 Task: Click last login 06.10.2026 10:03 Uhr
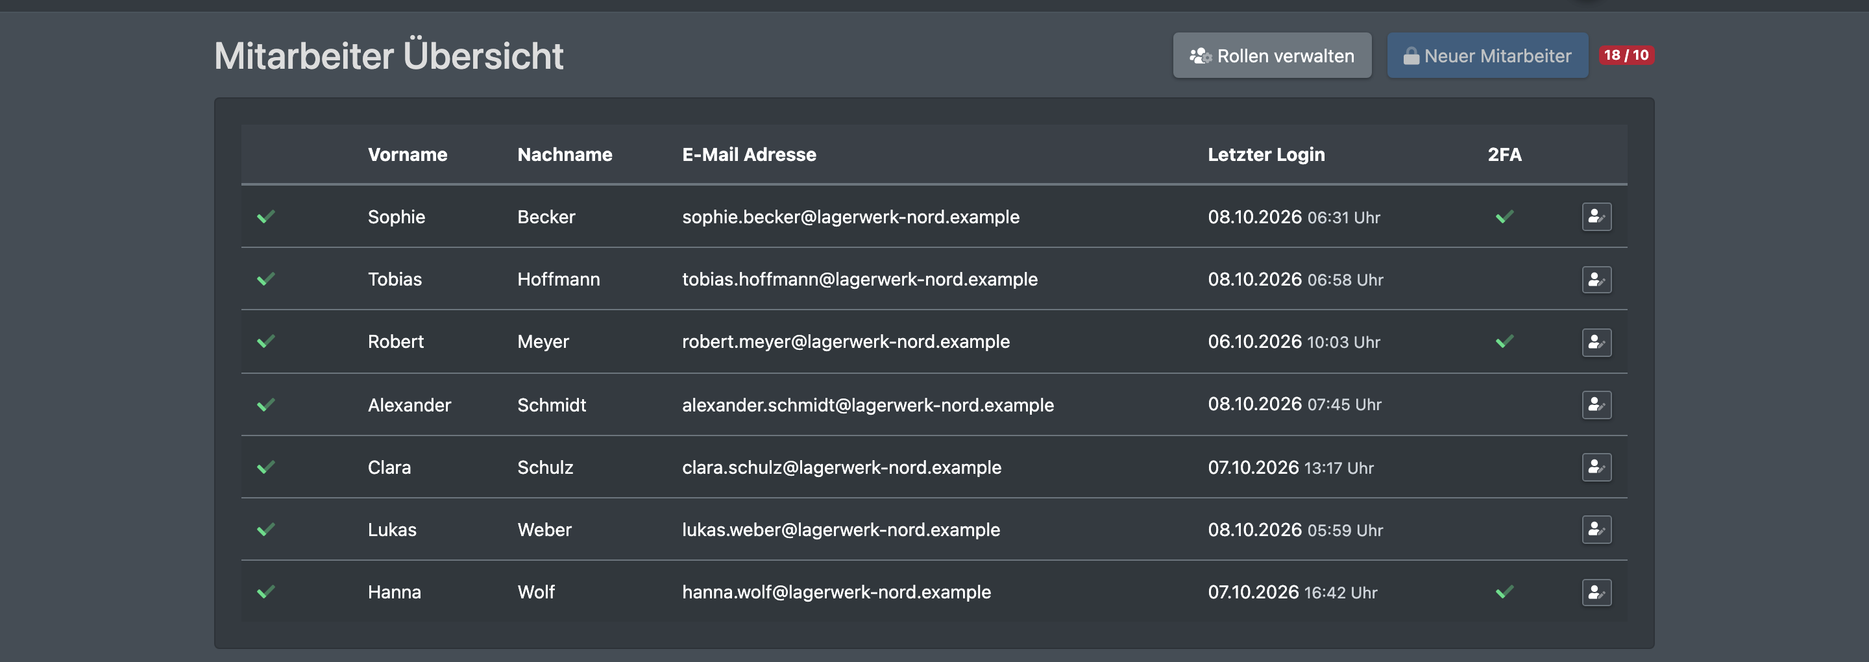[x=1293, y=342]
